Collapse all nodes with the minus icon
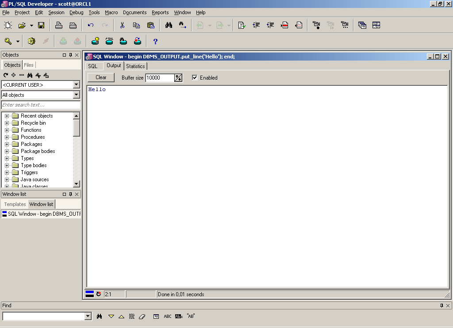 point(21,75)
